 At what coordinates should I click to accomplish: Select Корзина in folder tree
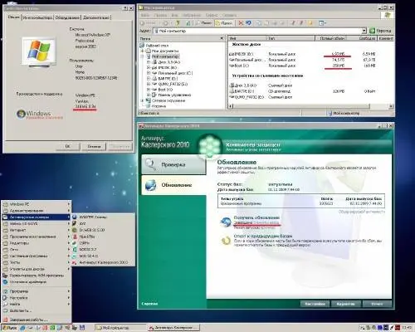[159, 106]
